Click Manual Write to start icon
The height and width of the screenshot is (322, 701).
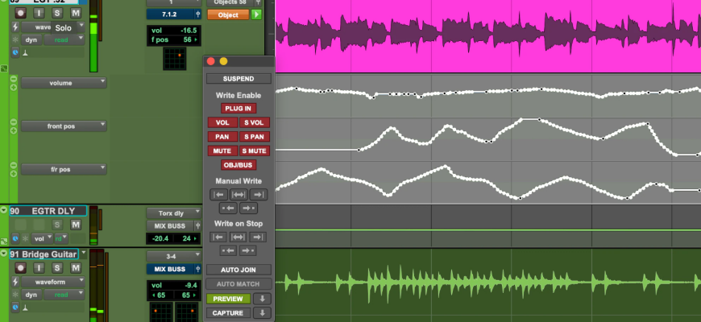coord(218,194)
